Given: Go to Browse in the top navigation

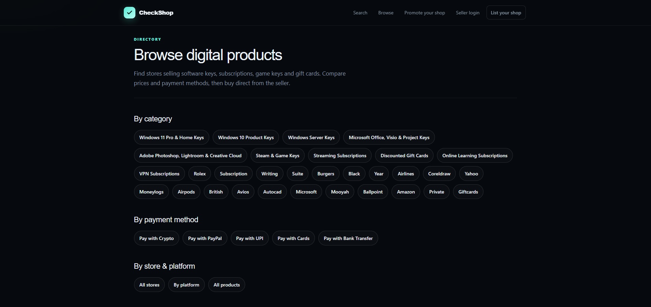Looking at the screenshot, I should pos(386,13).
